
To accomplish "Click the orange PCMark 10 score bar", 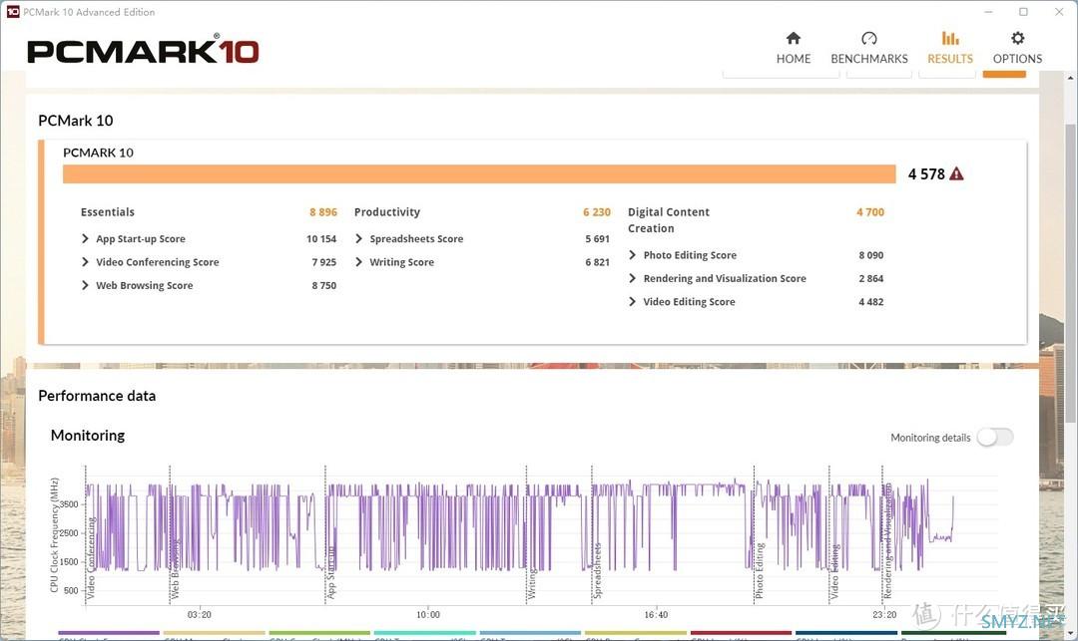I will (479, 174).
